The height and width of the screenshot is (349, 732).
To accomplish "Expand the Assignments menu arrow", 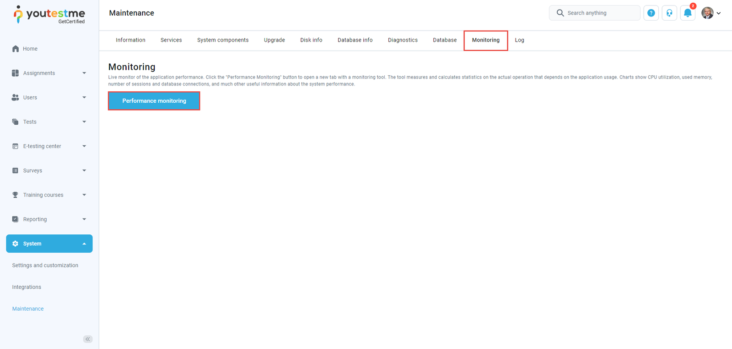I will 84,73.
